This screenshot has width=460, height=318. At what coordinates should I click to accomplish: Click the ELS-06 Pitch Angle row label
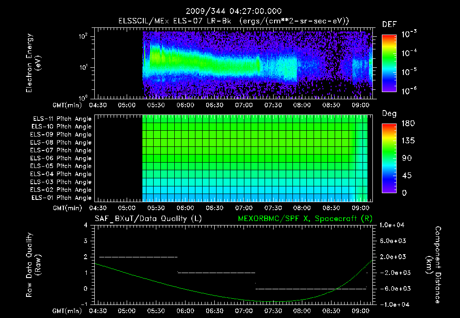point(61,159)
